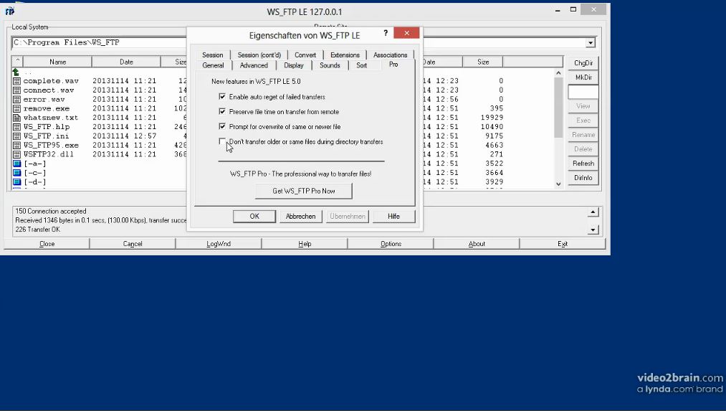Click the local list sort-up column arrow
Screen dimensions: 726x411
[17, 61]
